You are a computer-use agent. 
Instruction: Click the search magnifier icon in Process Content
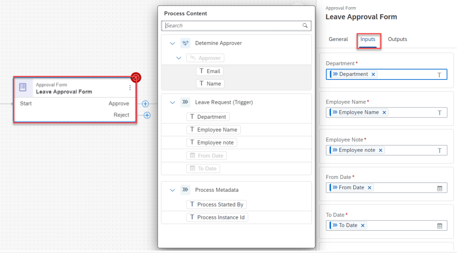(306, 25)
